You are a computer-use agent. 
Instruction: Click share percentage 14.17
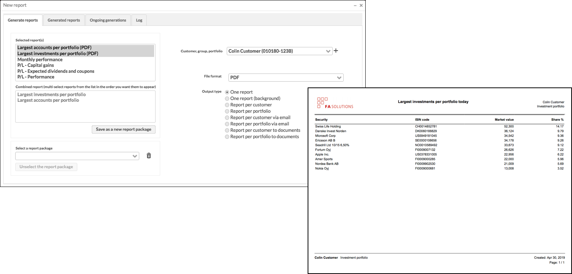[x=560, y=126]
